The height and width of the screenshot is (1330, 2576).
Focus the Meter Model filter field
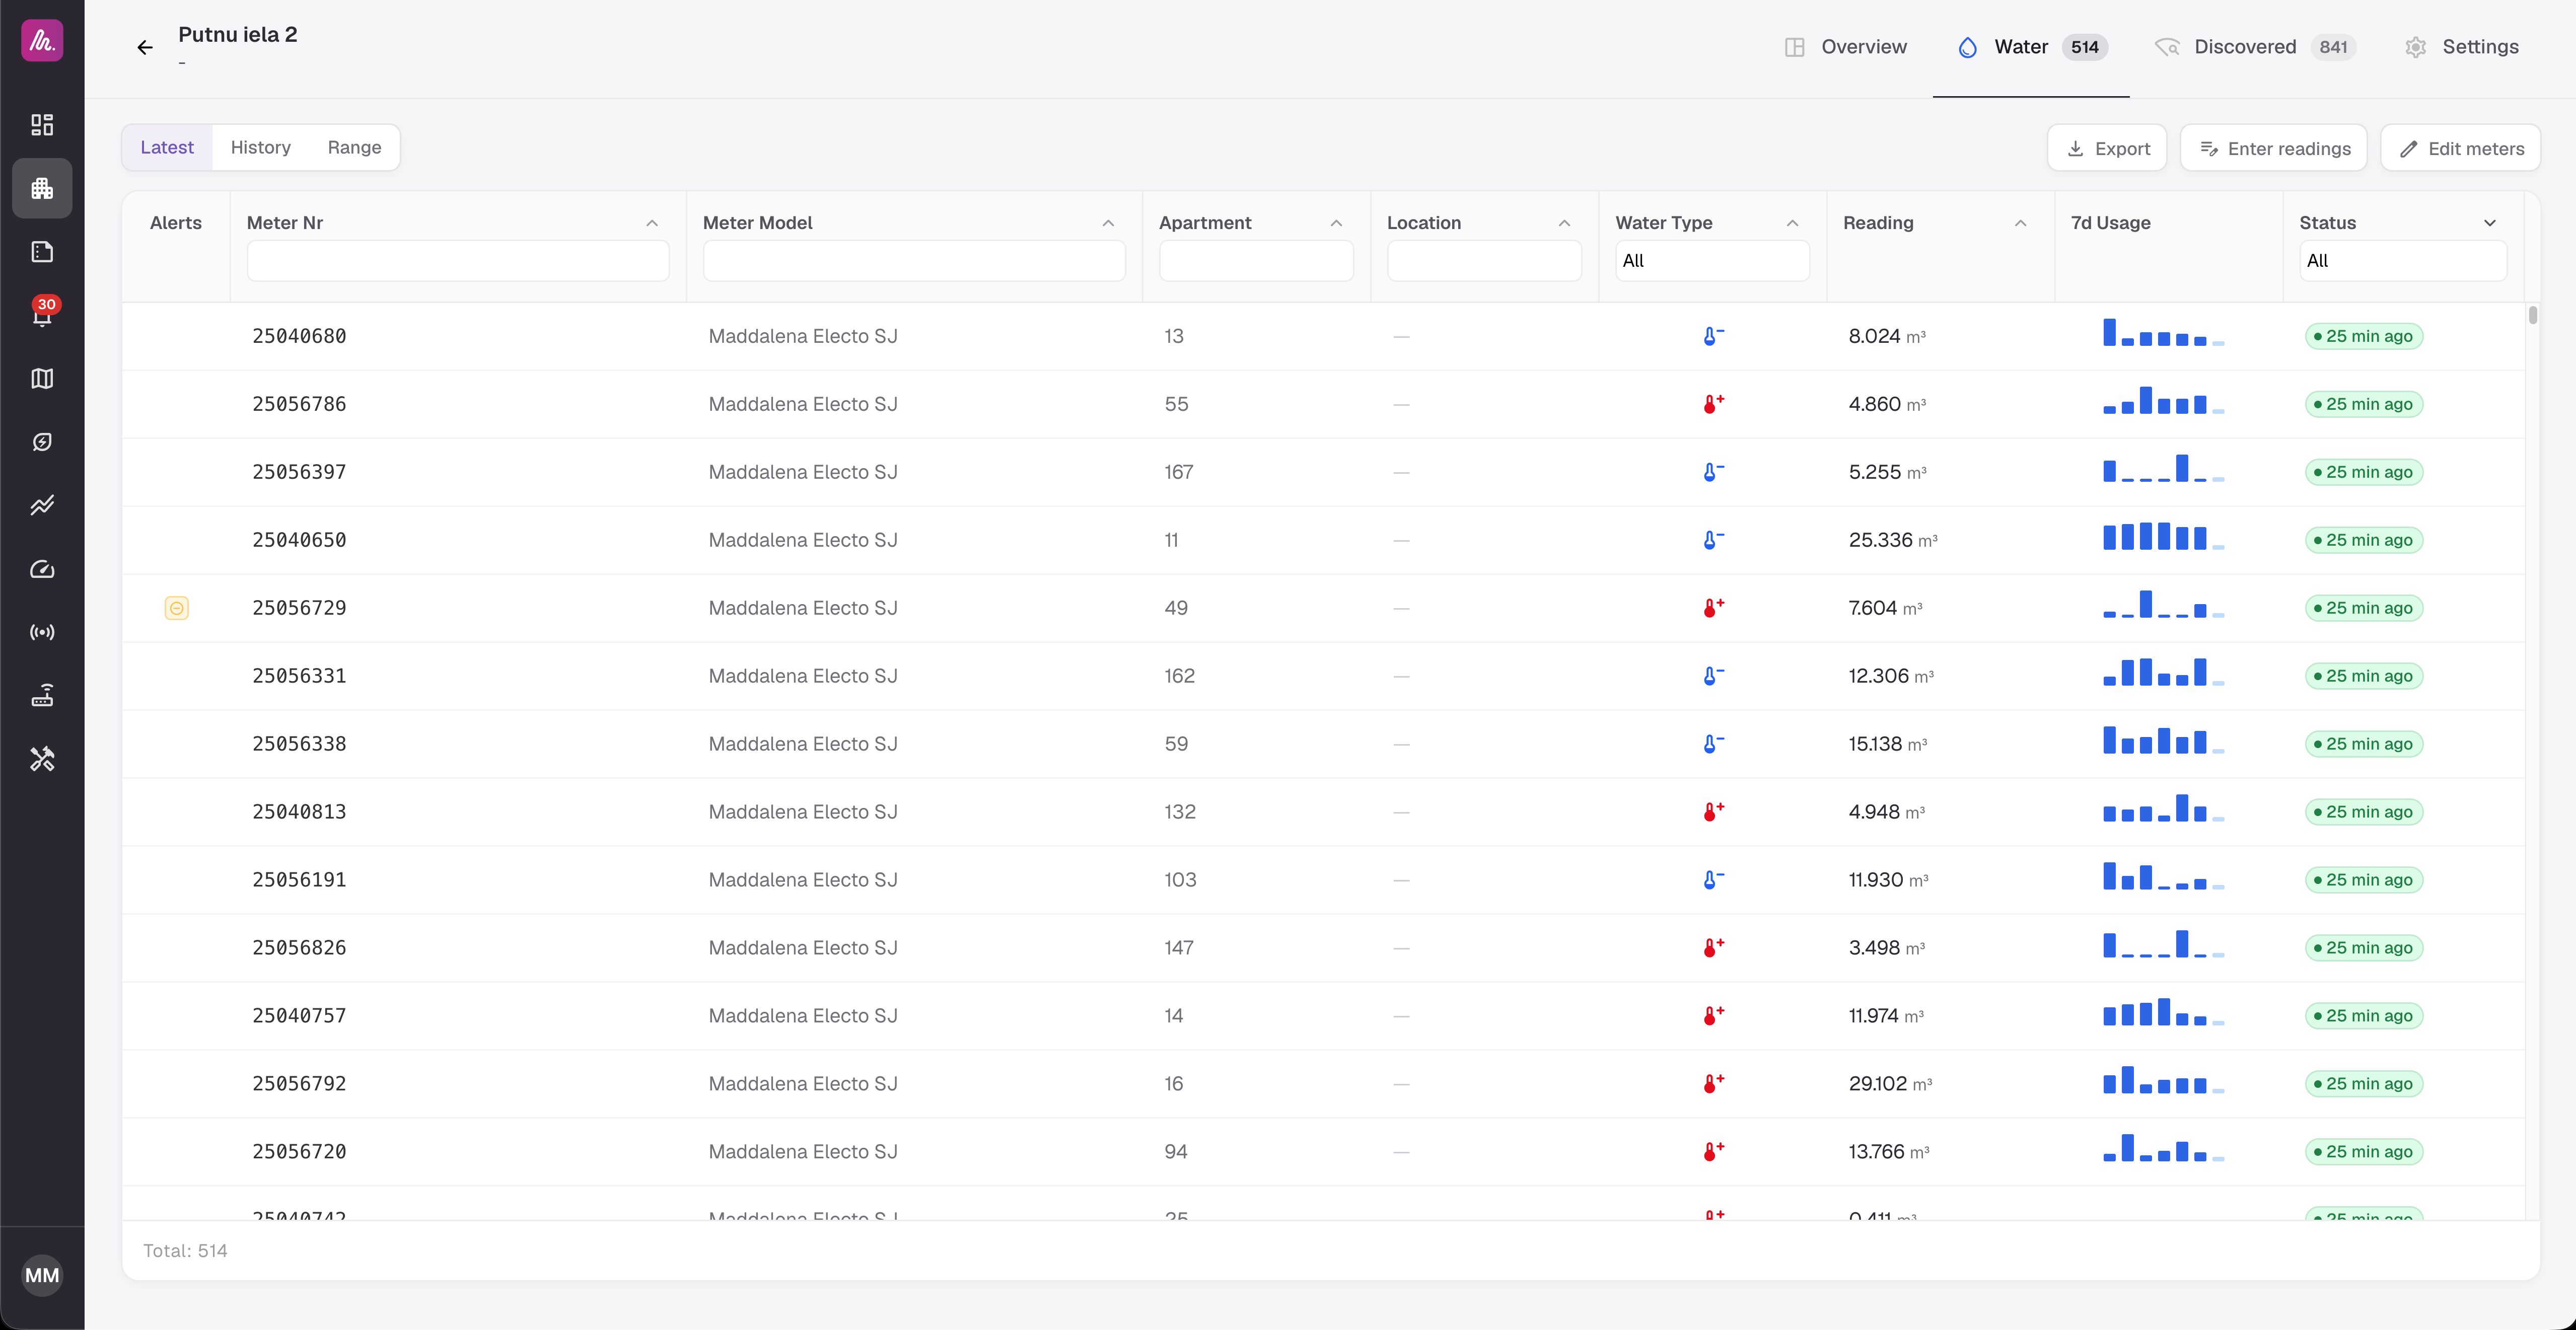[914, 261]
